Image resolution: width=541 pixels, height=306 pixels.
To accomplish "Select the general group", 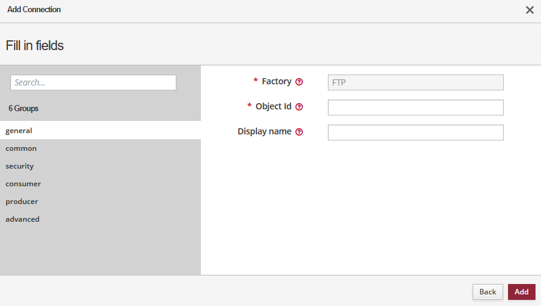I will (19, 130).
